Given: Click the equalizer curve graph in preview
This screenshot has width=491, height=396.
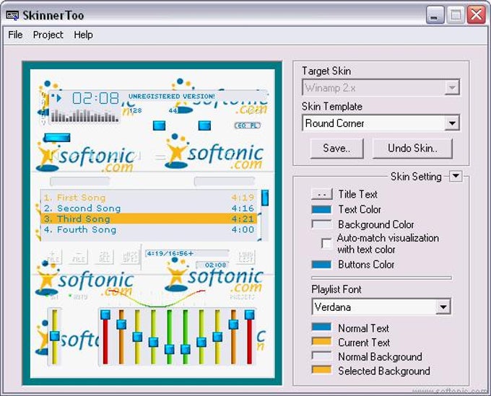Looking at the screenshot, I should coord(156,299).
